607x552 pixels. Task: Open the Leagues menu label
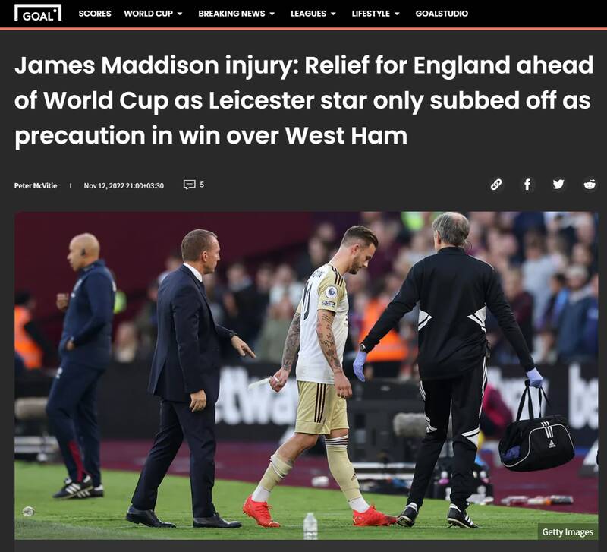pyautogui.click(x=309, y=14)
